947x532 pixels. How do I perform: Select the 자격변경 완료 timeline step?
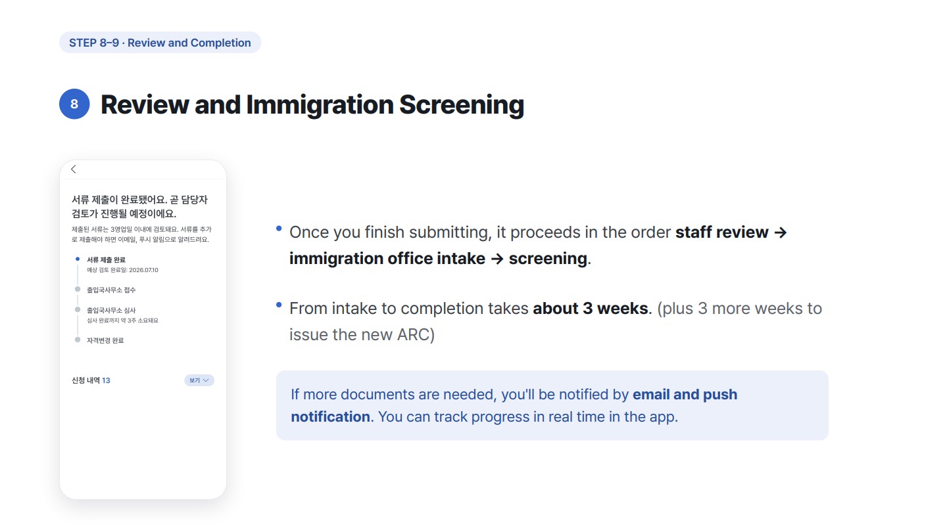point(105,340)
